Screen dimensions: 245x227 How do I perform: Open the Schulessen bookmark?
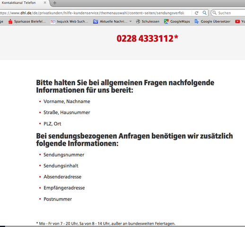point(148,21)
